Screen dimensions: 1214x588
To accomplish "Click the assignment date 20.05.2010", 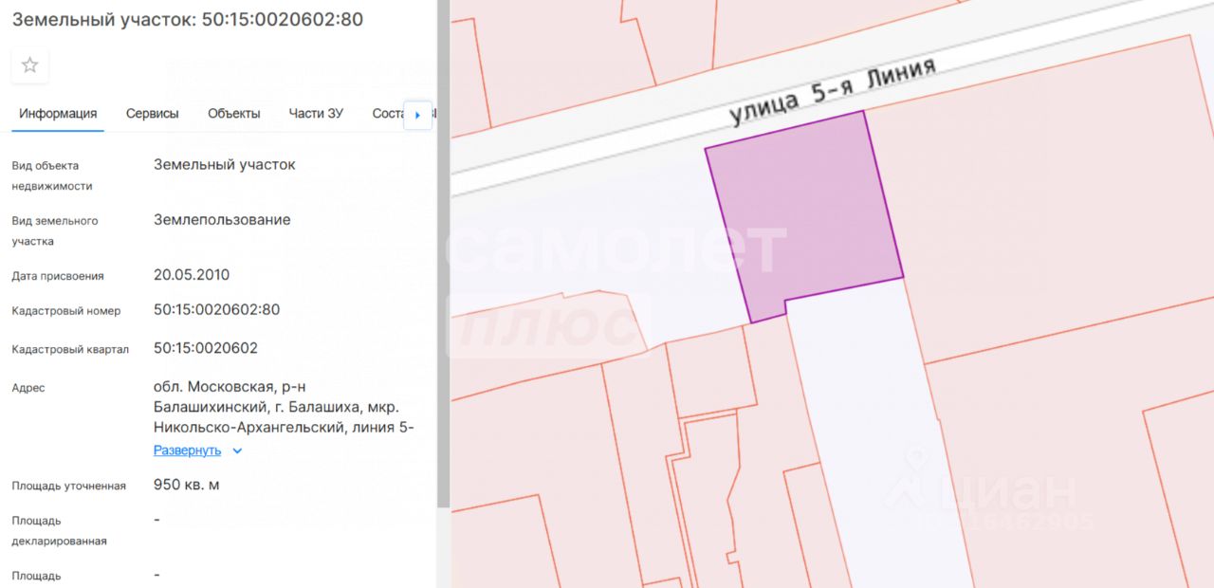I will (x=191, y=275).
